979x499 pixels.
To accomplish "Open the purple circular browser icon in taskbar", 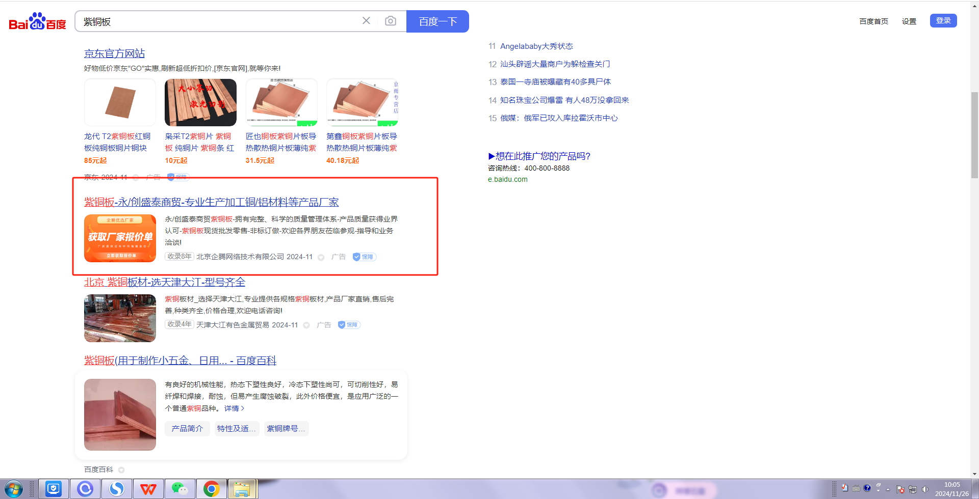I will coord(85,489).
